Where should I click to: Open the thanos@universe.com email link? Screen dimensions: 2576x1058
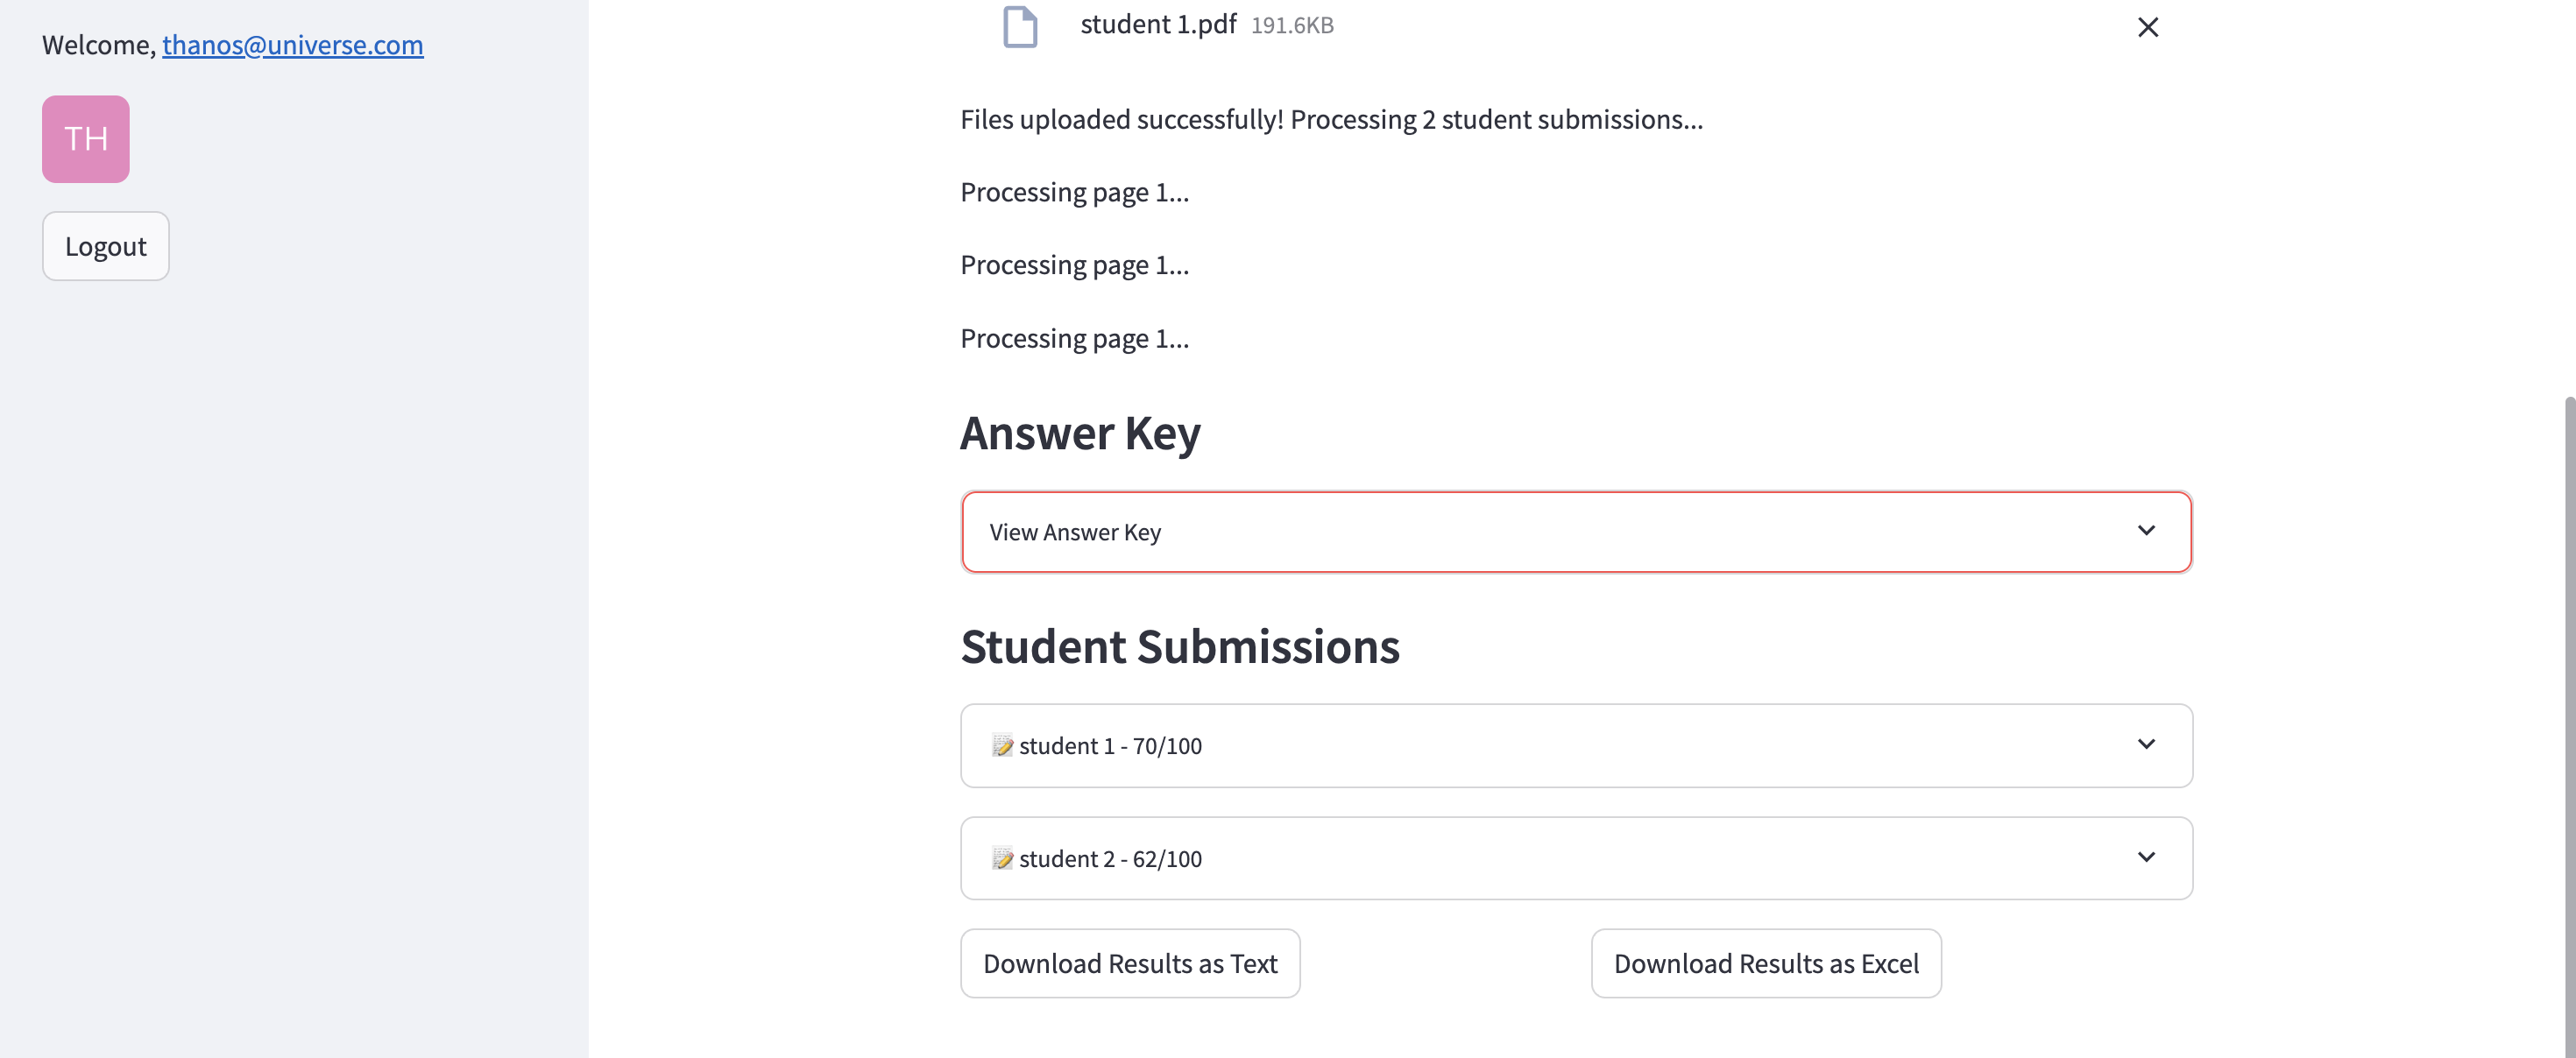tap(293, 45)
